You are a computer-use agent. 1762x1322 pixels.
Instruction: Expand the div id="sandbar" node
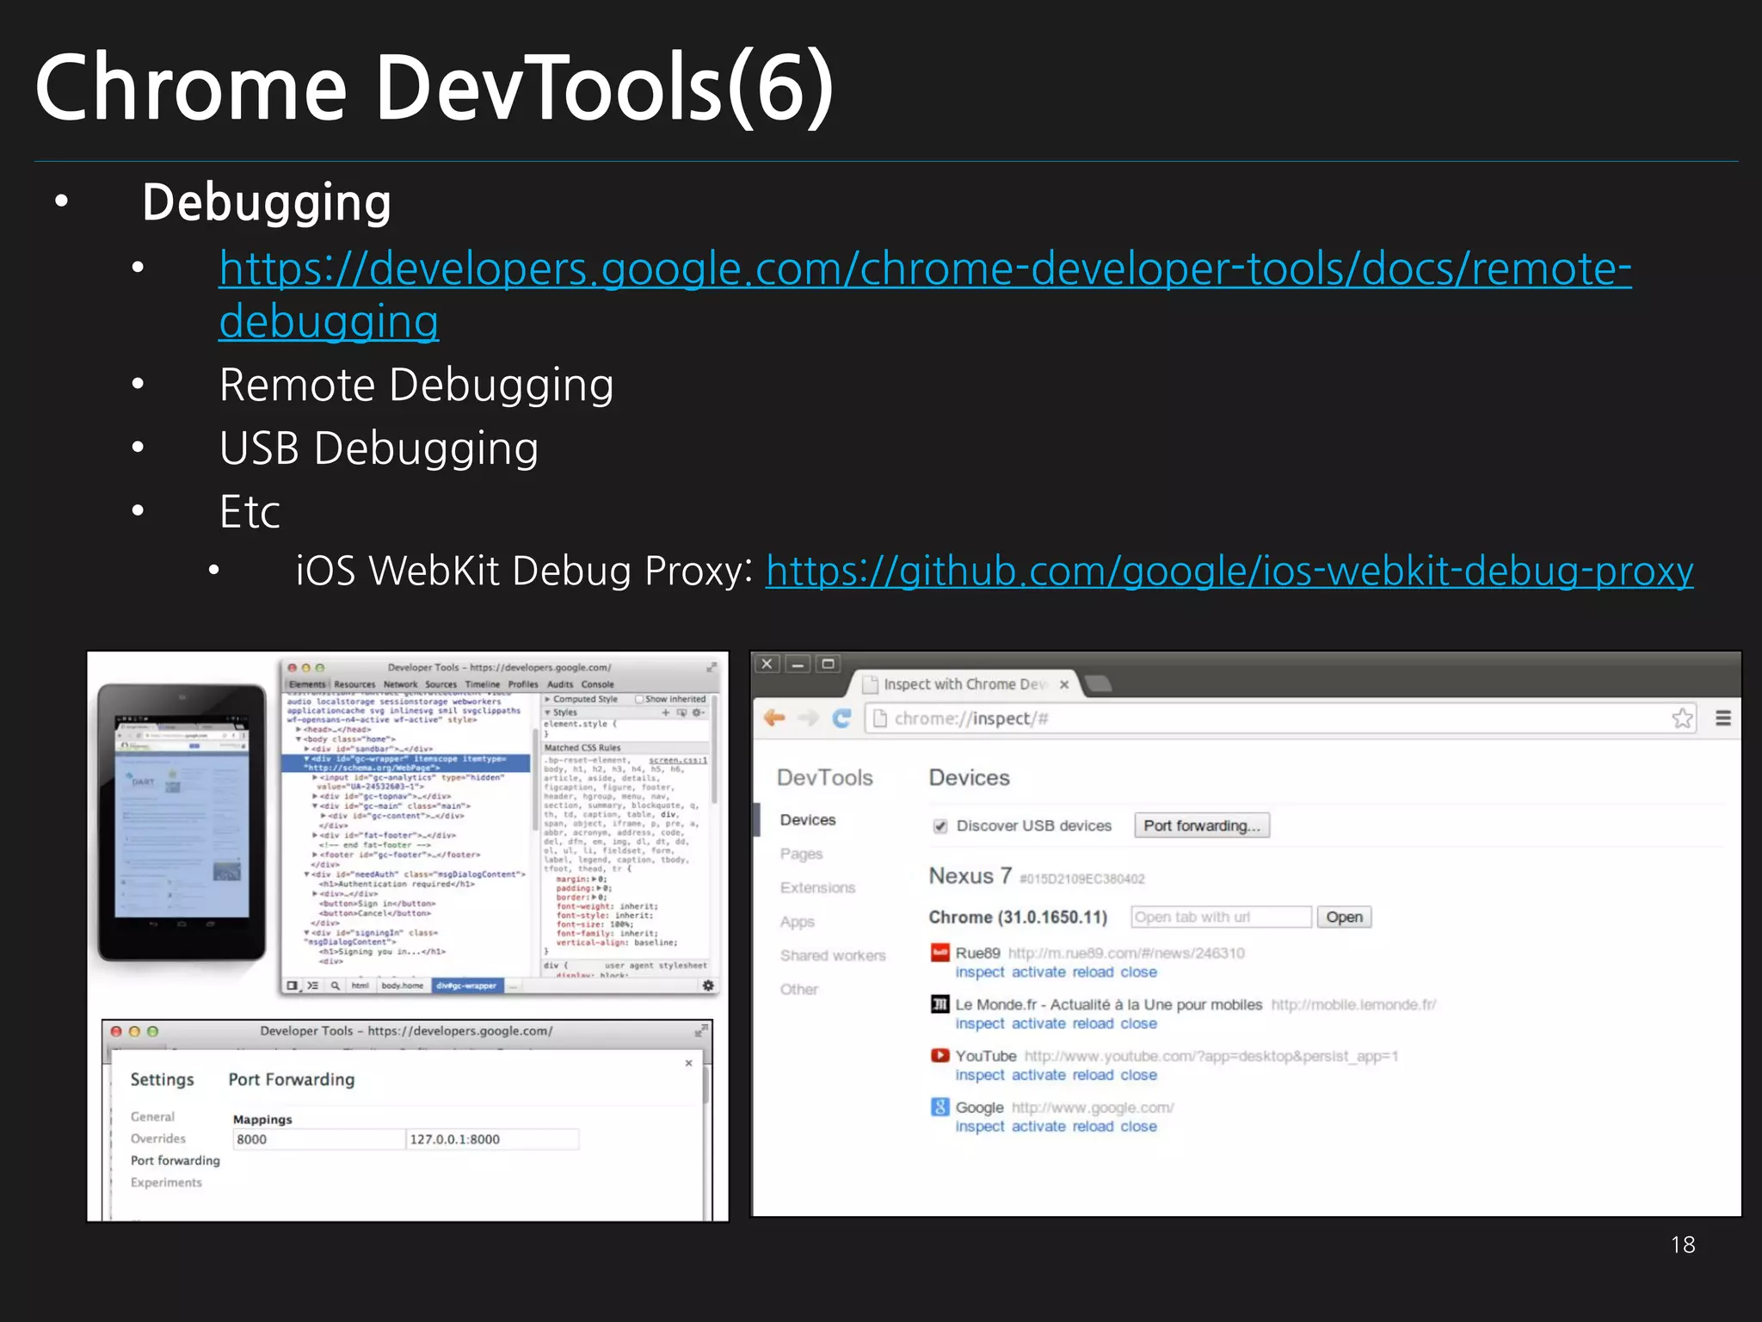click(306, 749)
